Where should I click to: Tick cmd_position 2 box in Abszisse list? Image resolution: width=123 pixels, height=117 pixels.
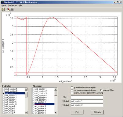tap(33, 91)
